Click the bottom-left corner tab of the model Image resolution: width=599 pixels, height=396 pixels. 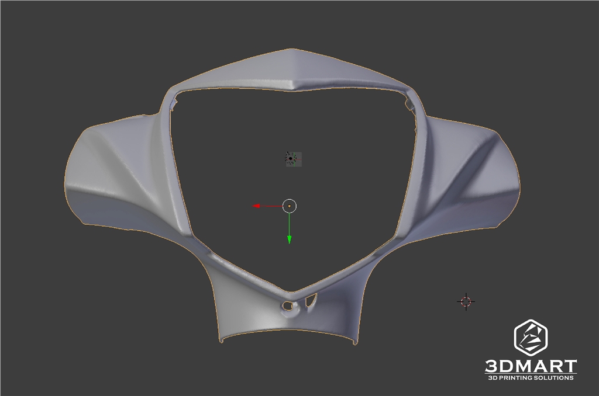tap(221, 339)
